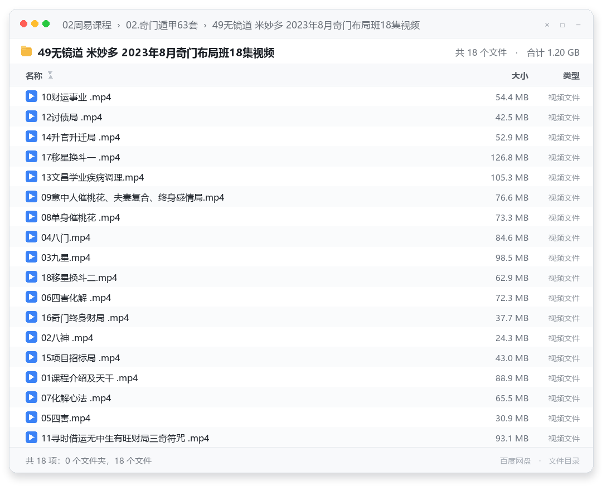Click the yellow folder icon in header
The image size is (602, 486).
(x=27, y=51)
